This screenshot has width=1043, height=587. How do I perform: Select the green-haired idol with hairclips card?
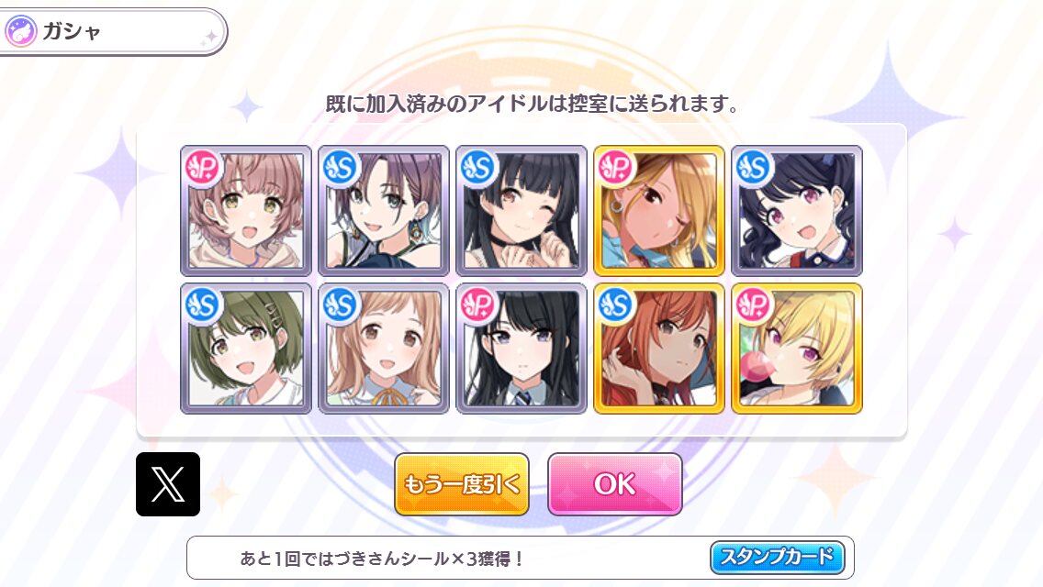246,349
